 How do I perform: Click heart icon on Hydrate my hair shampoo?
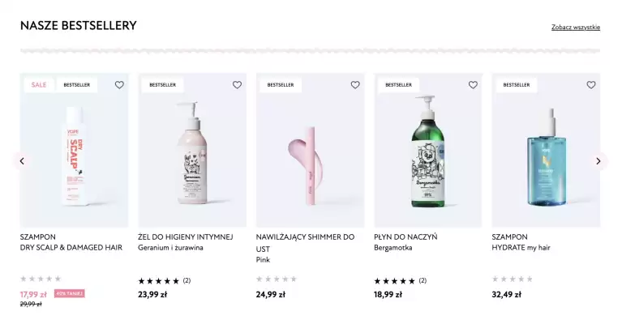tap(591, 85)
